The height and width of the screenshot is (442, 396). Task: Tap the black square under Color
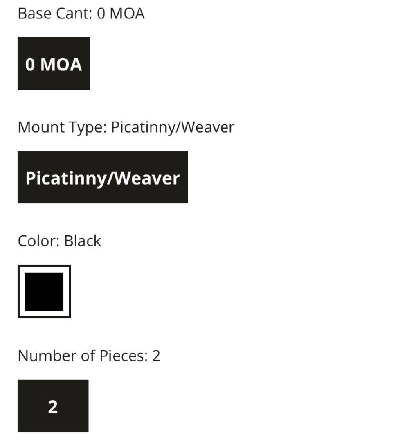pos(44,291)
